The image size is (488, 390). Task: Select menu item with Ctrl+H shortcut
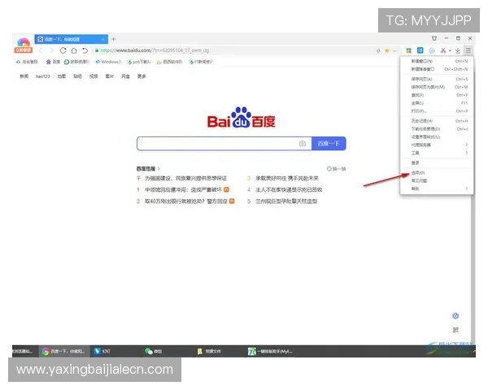click(x=437, y=121)
